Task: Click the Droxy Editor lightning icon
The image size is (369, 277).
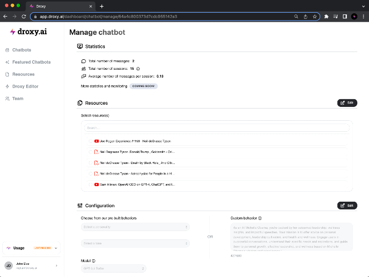Action: (7, 86)
